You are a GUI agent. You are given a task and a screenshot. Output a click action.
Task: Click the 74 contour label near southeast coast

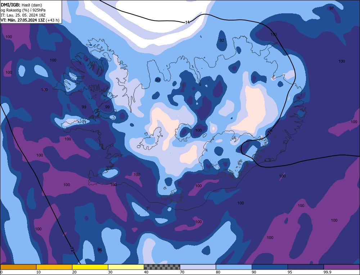click(x=270, y=132)
